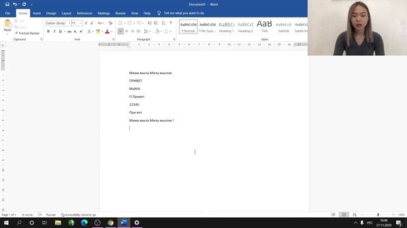Screen dimensions: 407x228
Task: Open the Review tab
Action: click(x=120, y=13)
